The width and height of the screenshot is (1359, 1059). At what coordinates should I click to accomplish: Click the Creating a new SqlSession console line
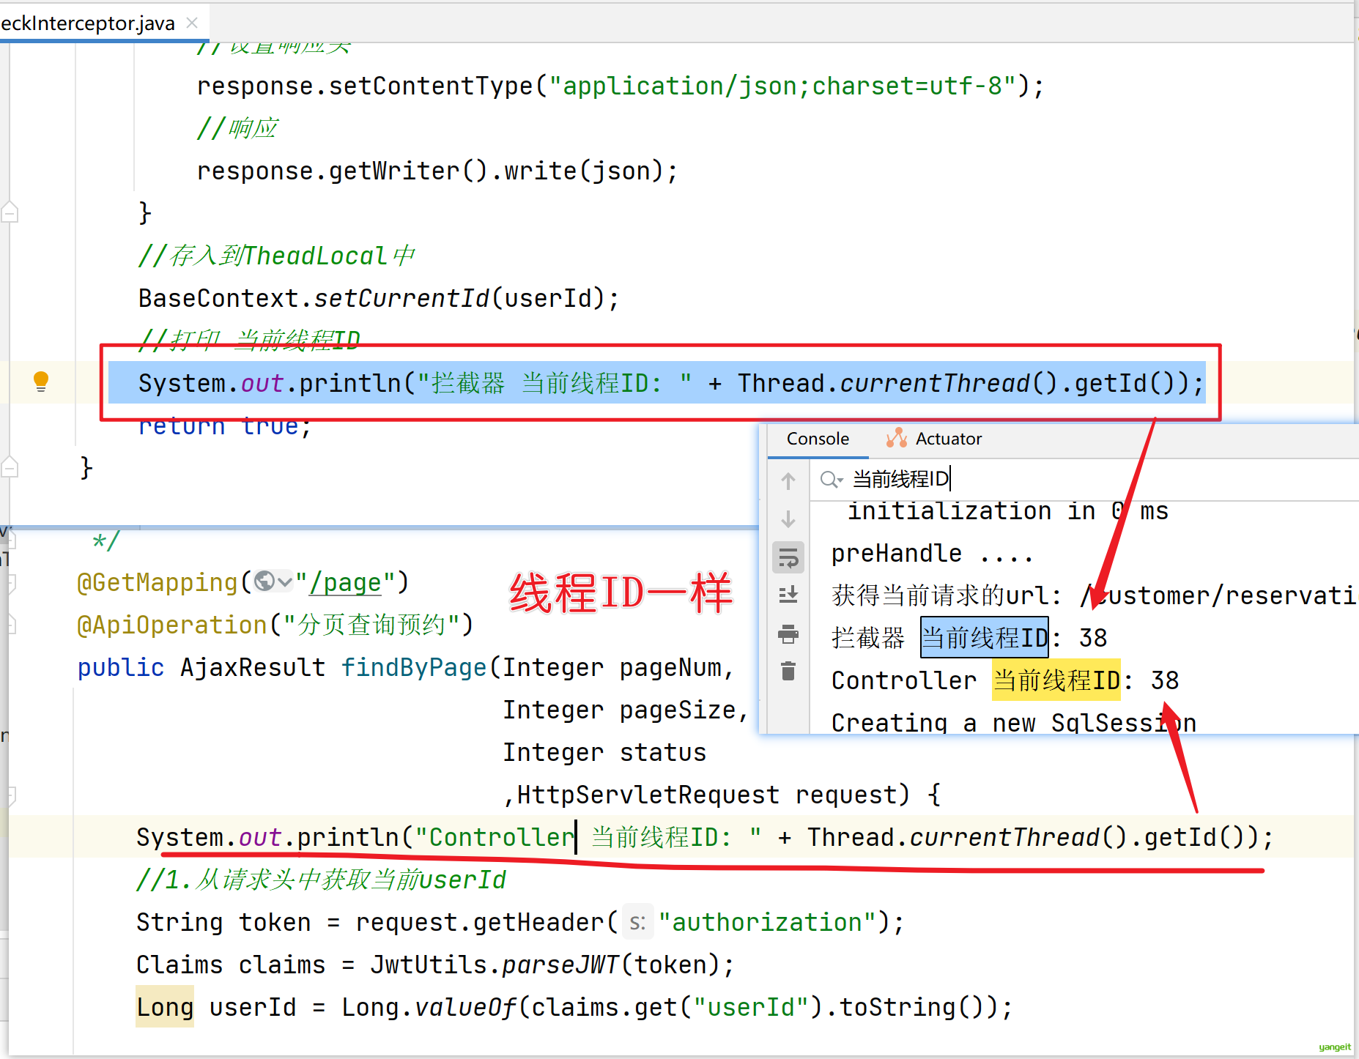point(1013,723)
